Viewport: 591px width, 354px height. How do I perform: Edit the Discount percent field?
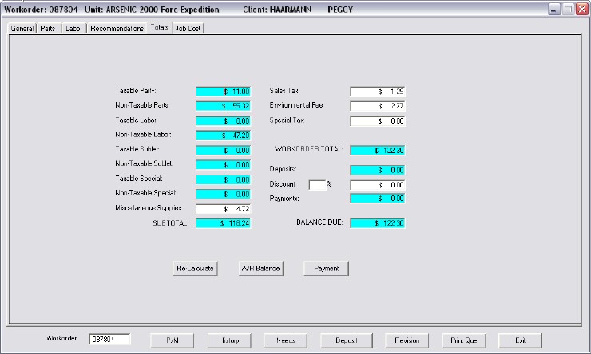tap(316, 185)
